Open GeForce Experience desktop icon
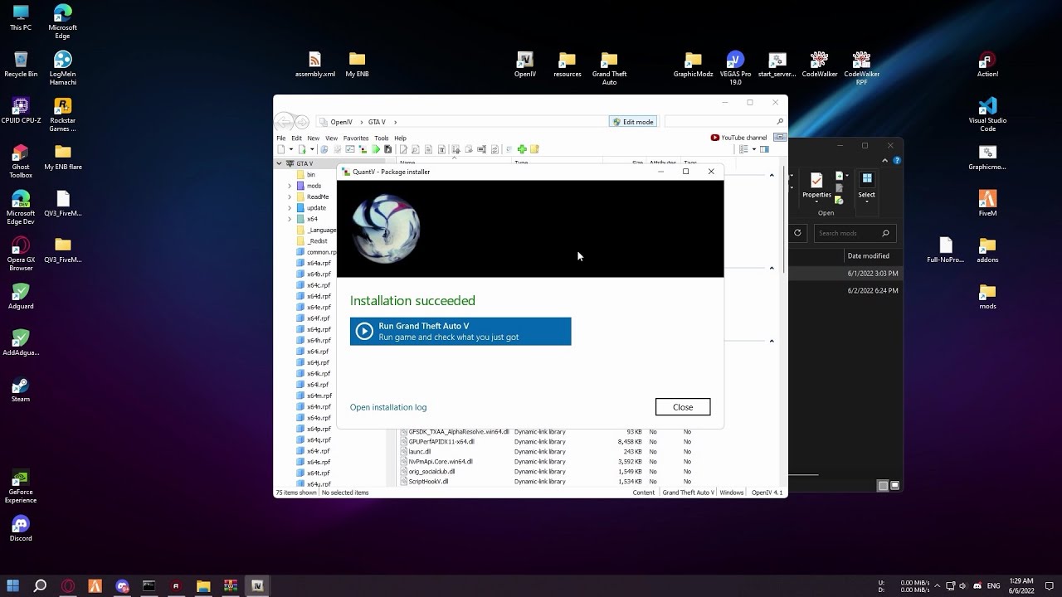1062x597 pixels. 21,486
